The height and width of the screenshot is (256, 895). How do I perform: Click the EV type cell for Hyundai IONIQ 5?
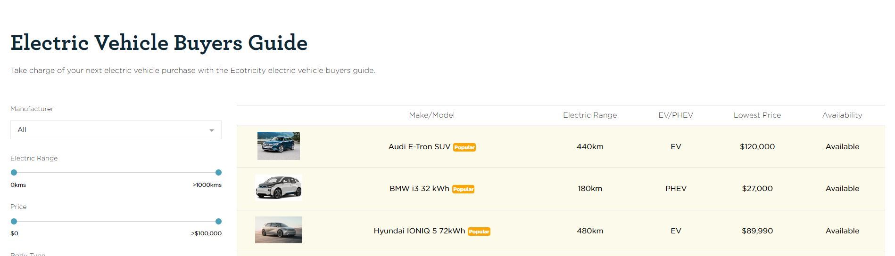pyautogui.click(x=676, y=231)
